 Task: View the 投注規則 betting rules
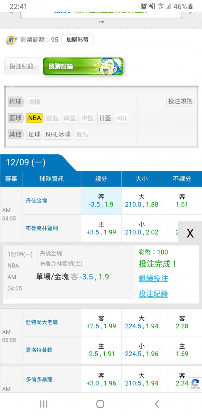click(x=180, y=101)
